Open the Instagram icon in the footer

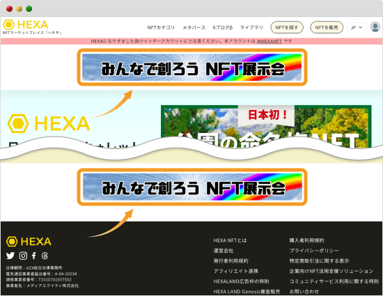tap(23, 256)
